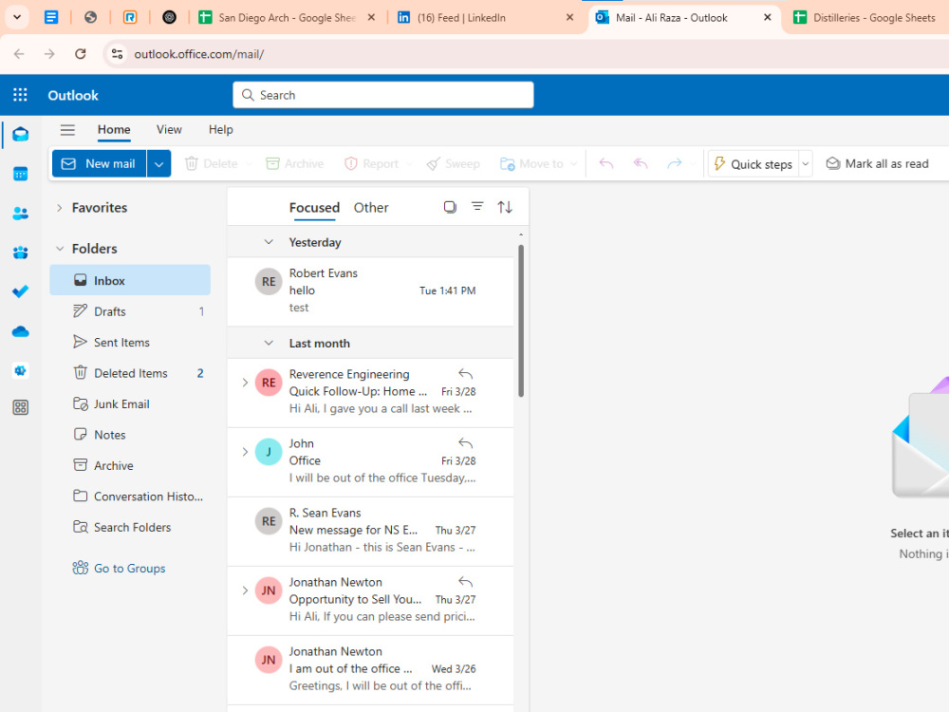
Task: Open Mail in the left app rail
Action: click(x=21, y=135)
